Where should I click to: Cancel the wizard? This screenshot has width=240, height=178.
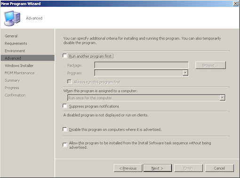click(x=219, y=168)
